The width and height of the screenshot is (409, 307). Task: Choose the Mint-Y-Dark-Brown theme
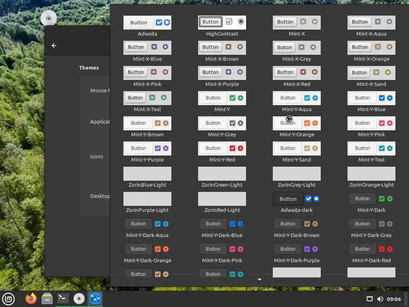point(297,227)
